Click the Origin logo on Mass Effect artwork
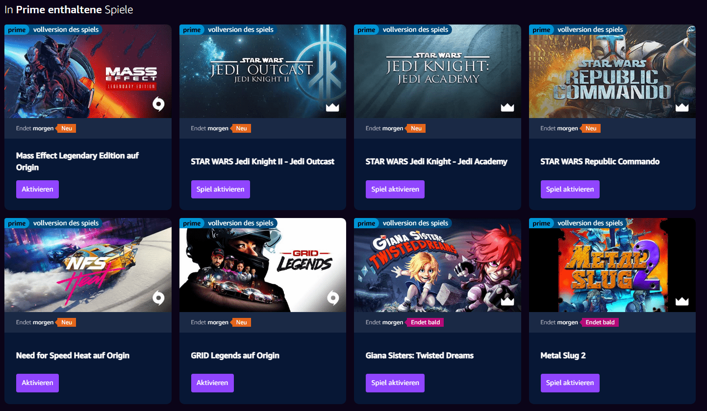This screenshot has height=411, width=707. pyautogui.click(x=158, y=104)
